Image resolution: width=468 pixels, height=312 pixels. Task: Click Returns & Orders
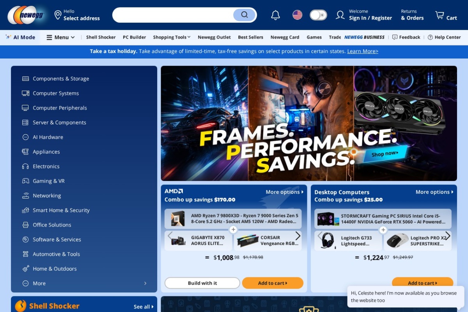click(x=412, y=15)
